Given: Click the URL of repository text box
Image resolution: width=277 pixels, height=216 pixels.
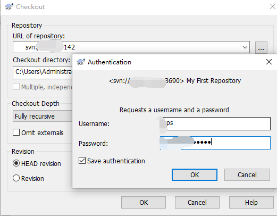Looking at the screenshot, I should 131,47.
